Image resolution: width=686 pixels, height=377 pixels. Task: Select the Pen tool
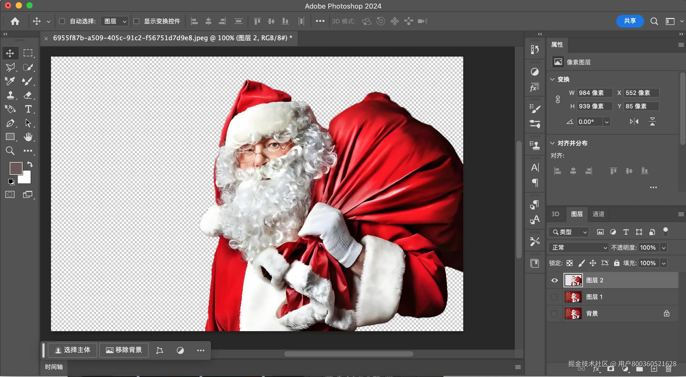10,123
